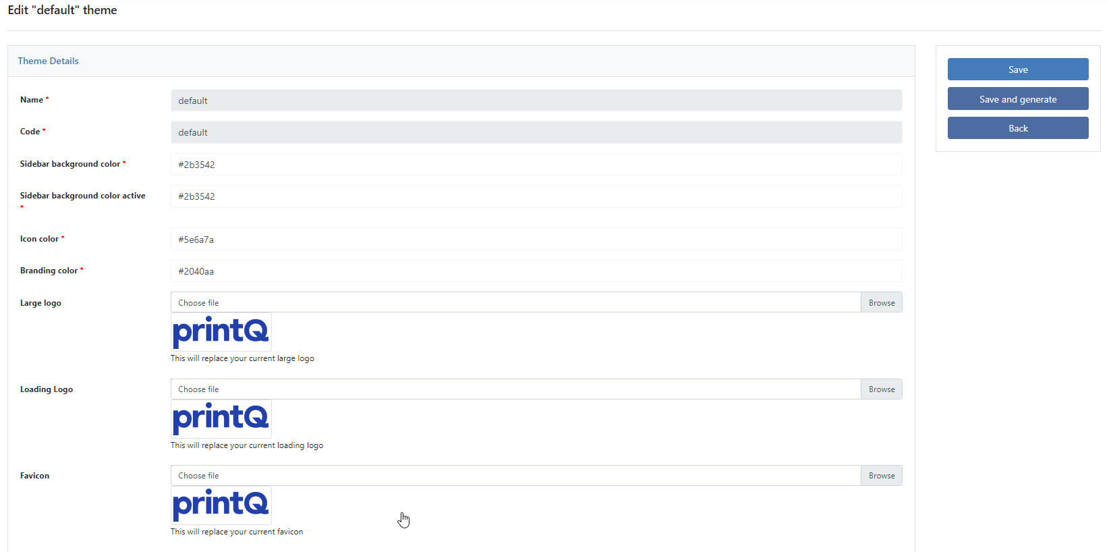Click the 'Sidebar background color active' label

tap(82, 196)
